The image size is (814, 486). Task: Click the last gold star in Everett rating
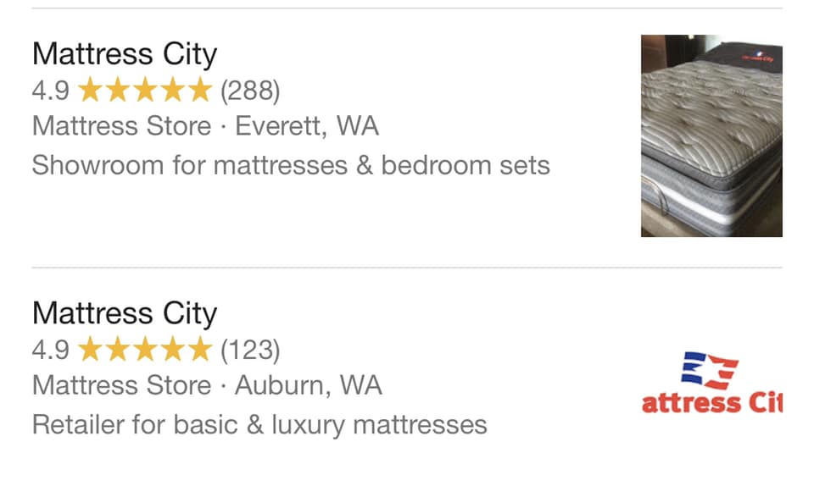(x=199, y=90)
